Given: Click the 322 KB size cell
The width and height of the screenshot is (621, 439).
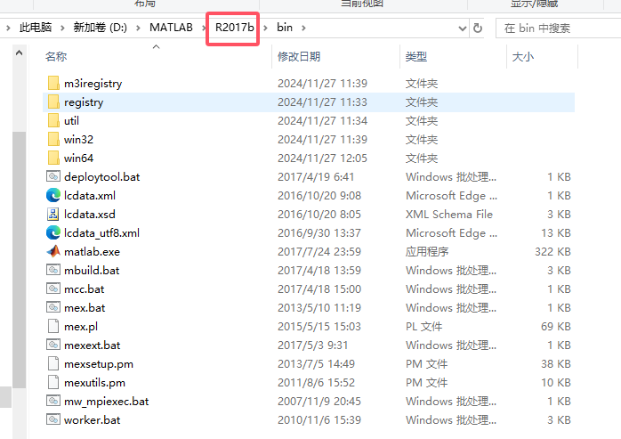Looking at the screenshot, I should (552, 252).
